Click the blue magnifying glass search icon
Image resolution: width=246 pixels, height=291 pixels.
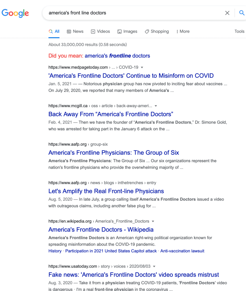(x=241, y=13)
